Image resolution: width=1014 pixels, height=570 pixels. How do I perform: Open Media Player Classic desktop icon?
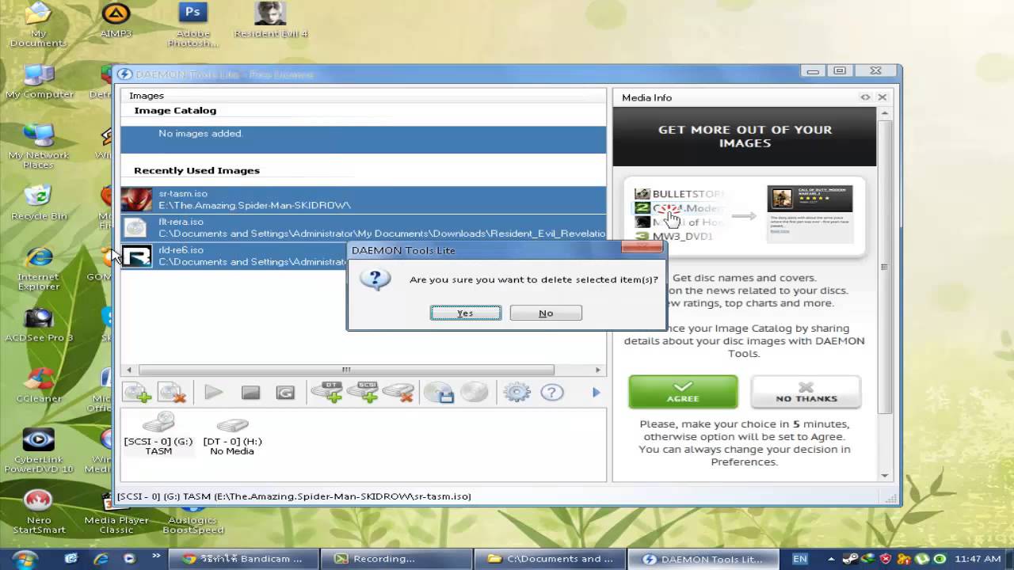click(116, 511)
